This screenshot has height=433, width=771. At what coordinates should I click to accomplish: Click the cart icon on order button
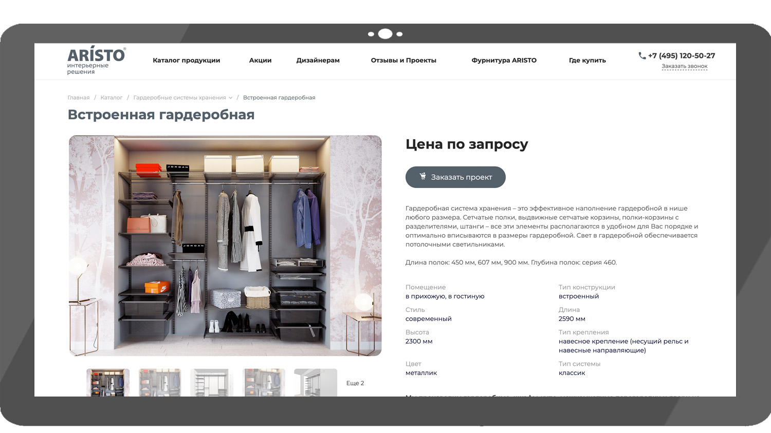(x=423, y=177)
